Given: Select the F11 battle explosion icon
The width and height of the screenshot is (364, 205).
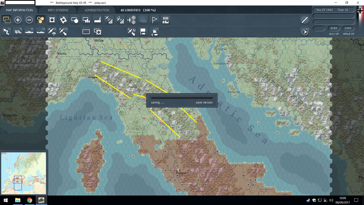Looking at the screenshot, I should [x=154, y=32].
